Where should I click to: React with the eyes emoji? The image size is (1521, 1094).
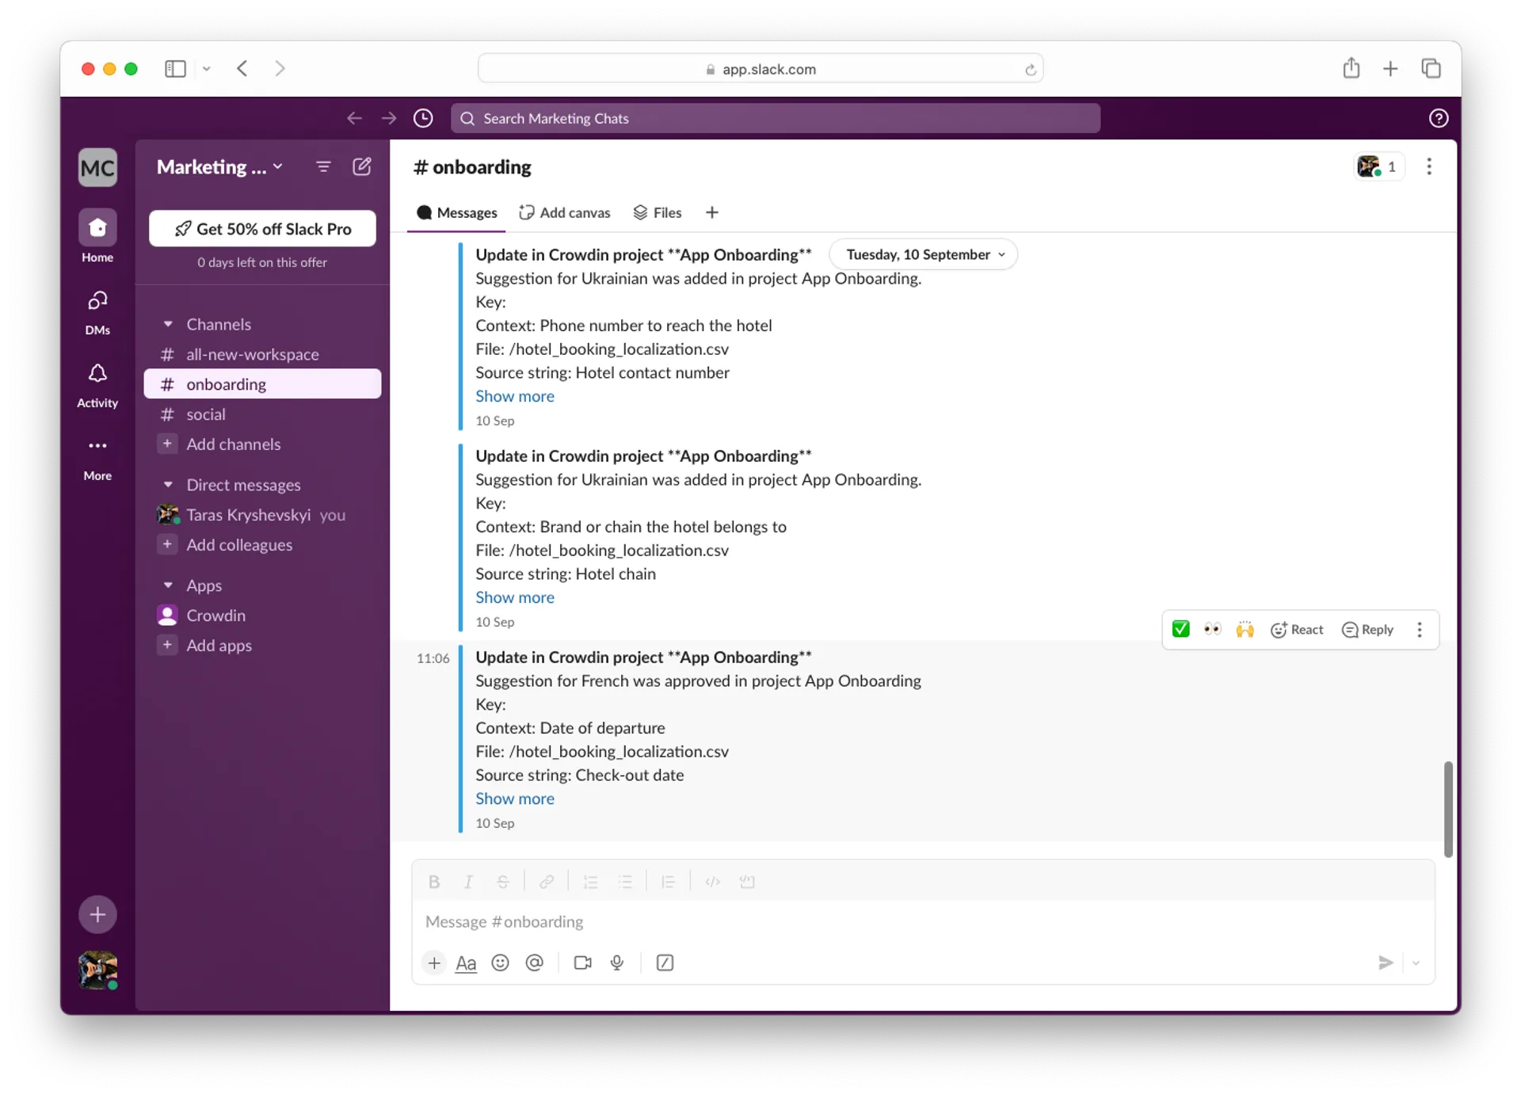pyautogui.click(x=1213, y=629)
